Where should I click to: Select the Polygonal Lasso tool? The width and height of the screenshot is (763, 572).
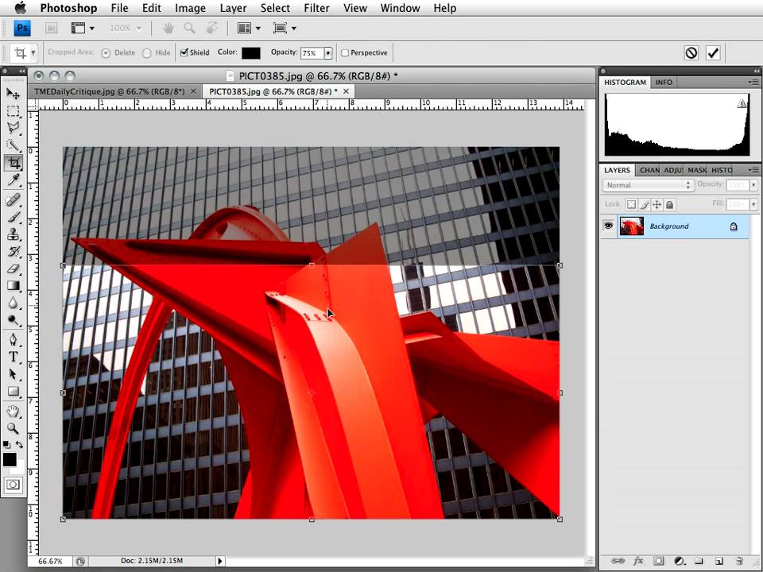[x=14, y=128]
